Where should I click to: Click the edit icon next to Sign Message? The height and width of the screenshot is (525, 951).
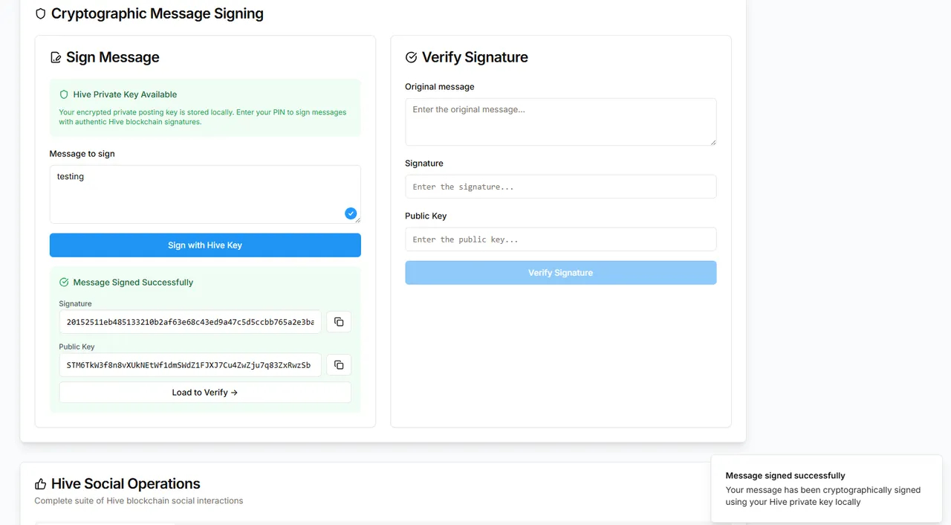tap(56, 57)
